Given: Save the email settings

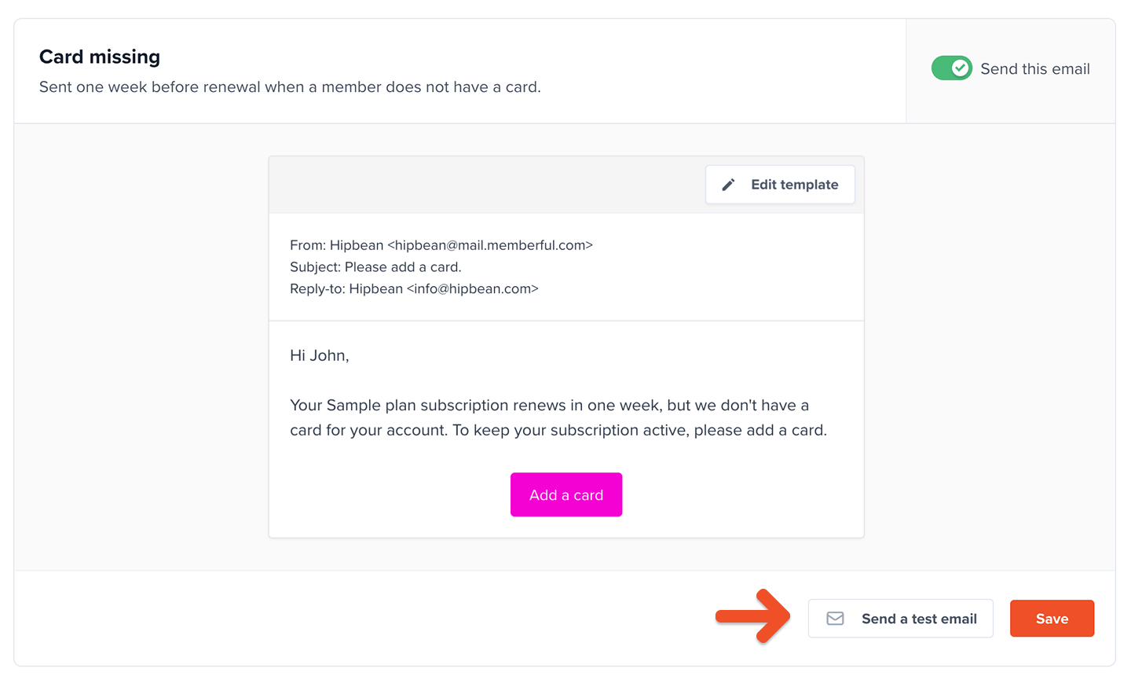Looking at the screenshot, I should click(x=1052, y=619).
